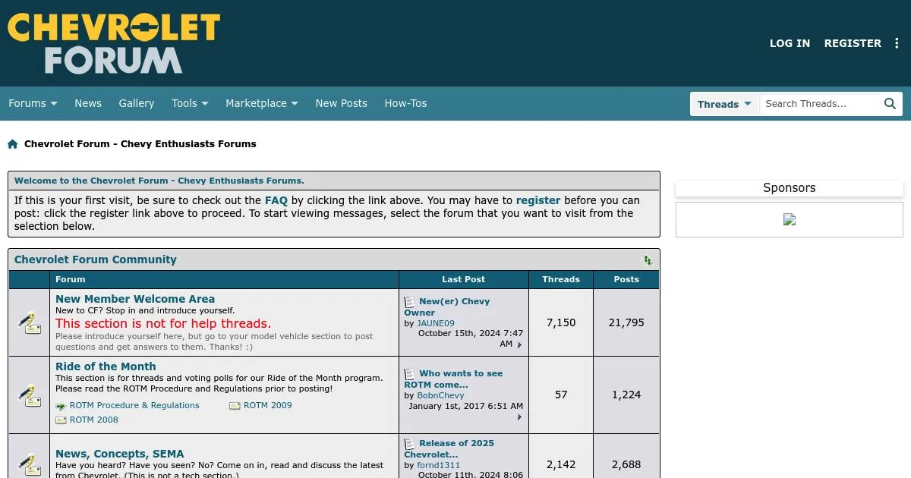This screenshot has height=478, width=911.
Task: Open the FAQ link in the welcome message
Action: pyautogui.click(x=276, y=201)
